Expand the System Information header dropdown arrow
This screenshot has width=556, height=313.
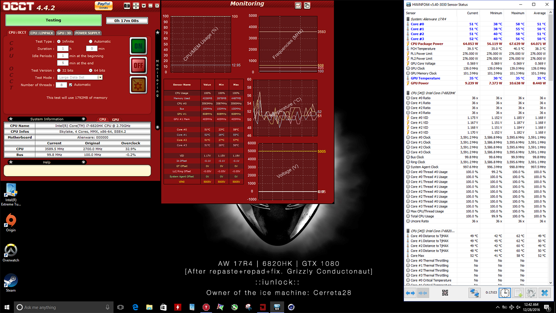pyautogui.click(x=83, y=119)
